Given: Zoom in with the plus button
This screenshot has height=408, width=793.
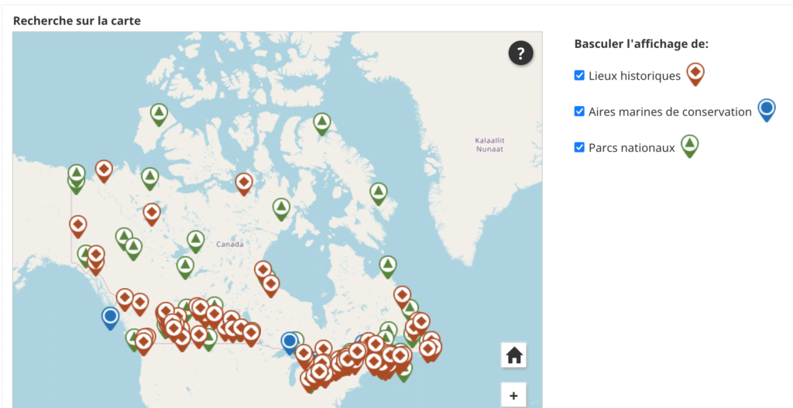Looking at the screenshot, I should (x=514, y=396).
